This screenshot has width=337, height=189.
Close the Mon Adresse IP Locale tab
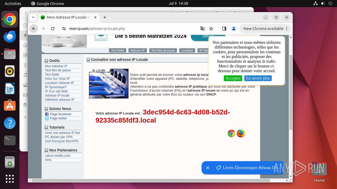coord(95,17)
